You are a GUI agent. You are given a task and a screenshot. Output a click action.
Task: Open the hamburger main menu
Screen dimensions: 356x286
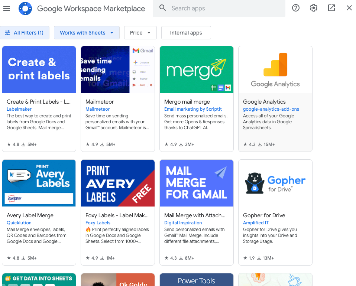pos(7,9)
